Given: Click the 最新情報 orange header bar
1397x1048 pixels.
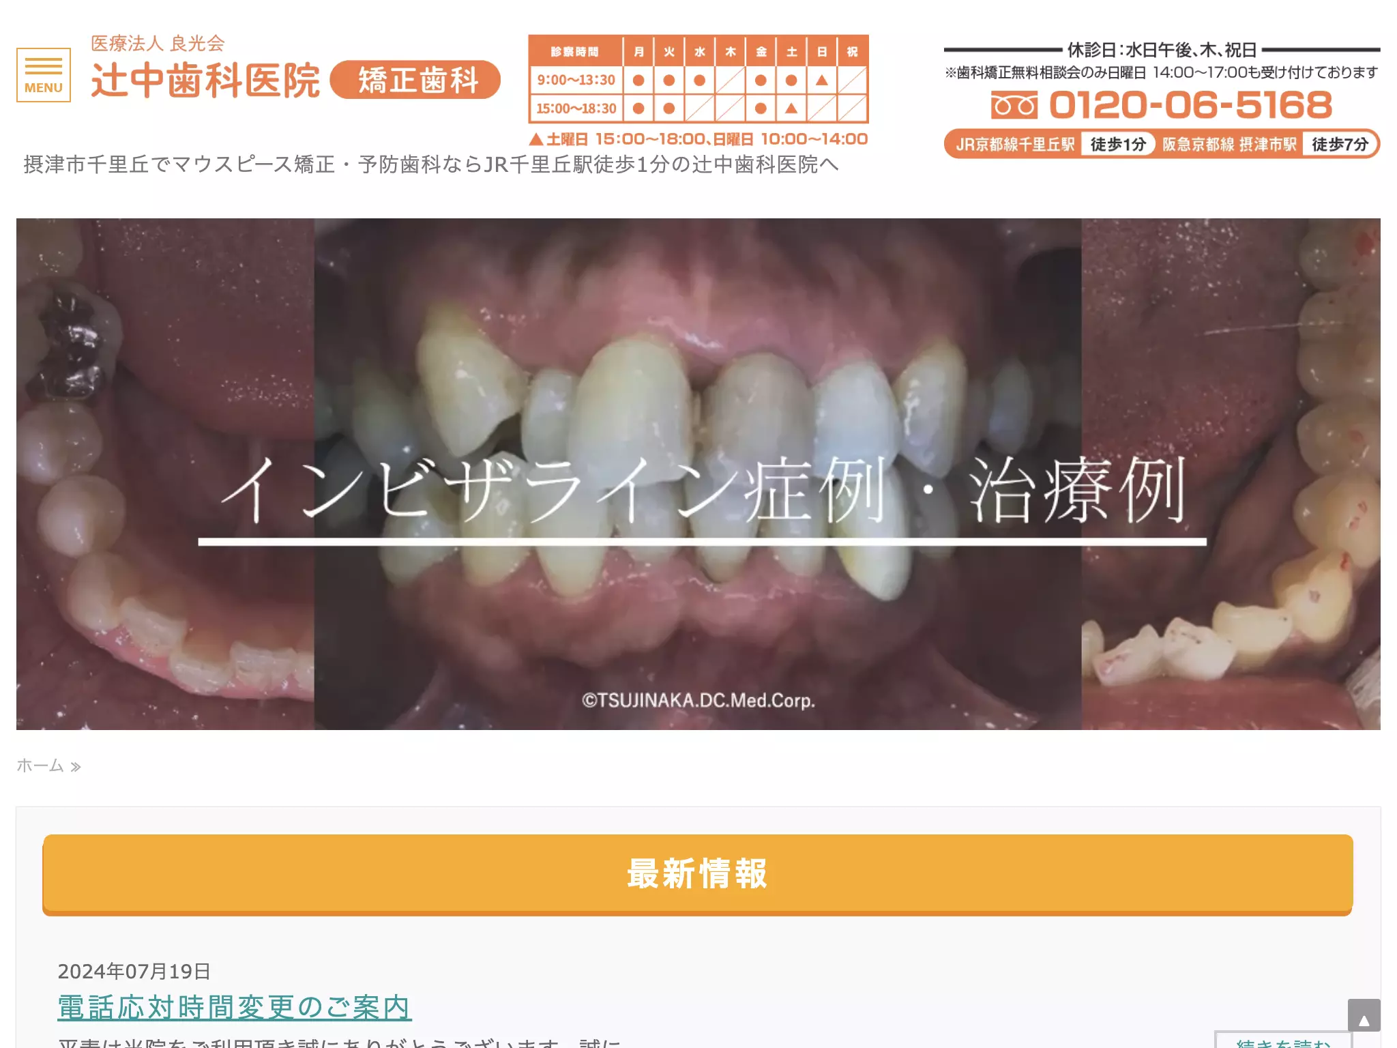Looking at the screenshot, I should pos(698,874).
